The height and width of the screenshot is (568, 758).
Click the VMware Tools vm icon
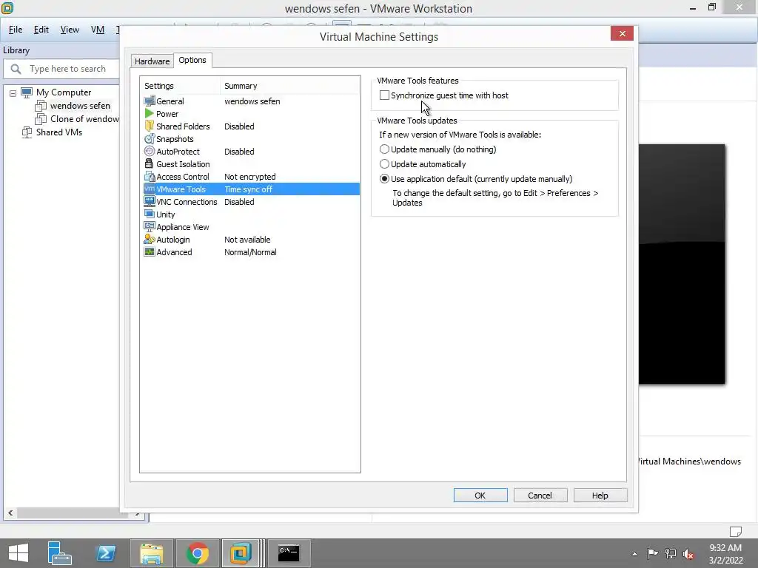(x=150, y=189)
